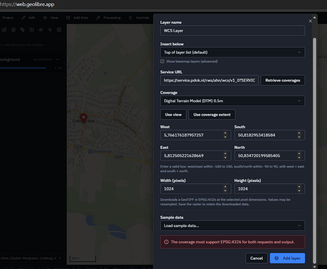
Task: Open the Background layer three-dots options
Action: click(x=58, y=60)
